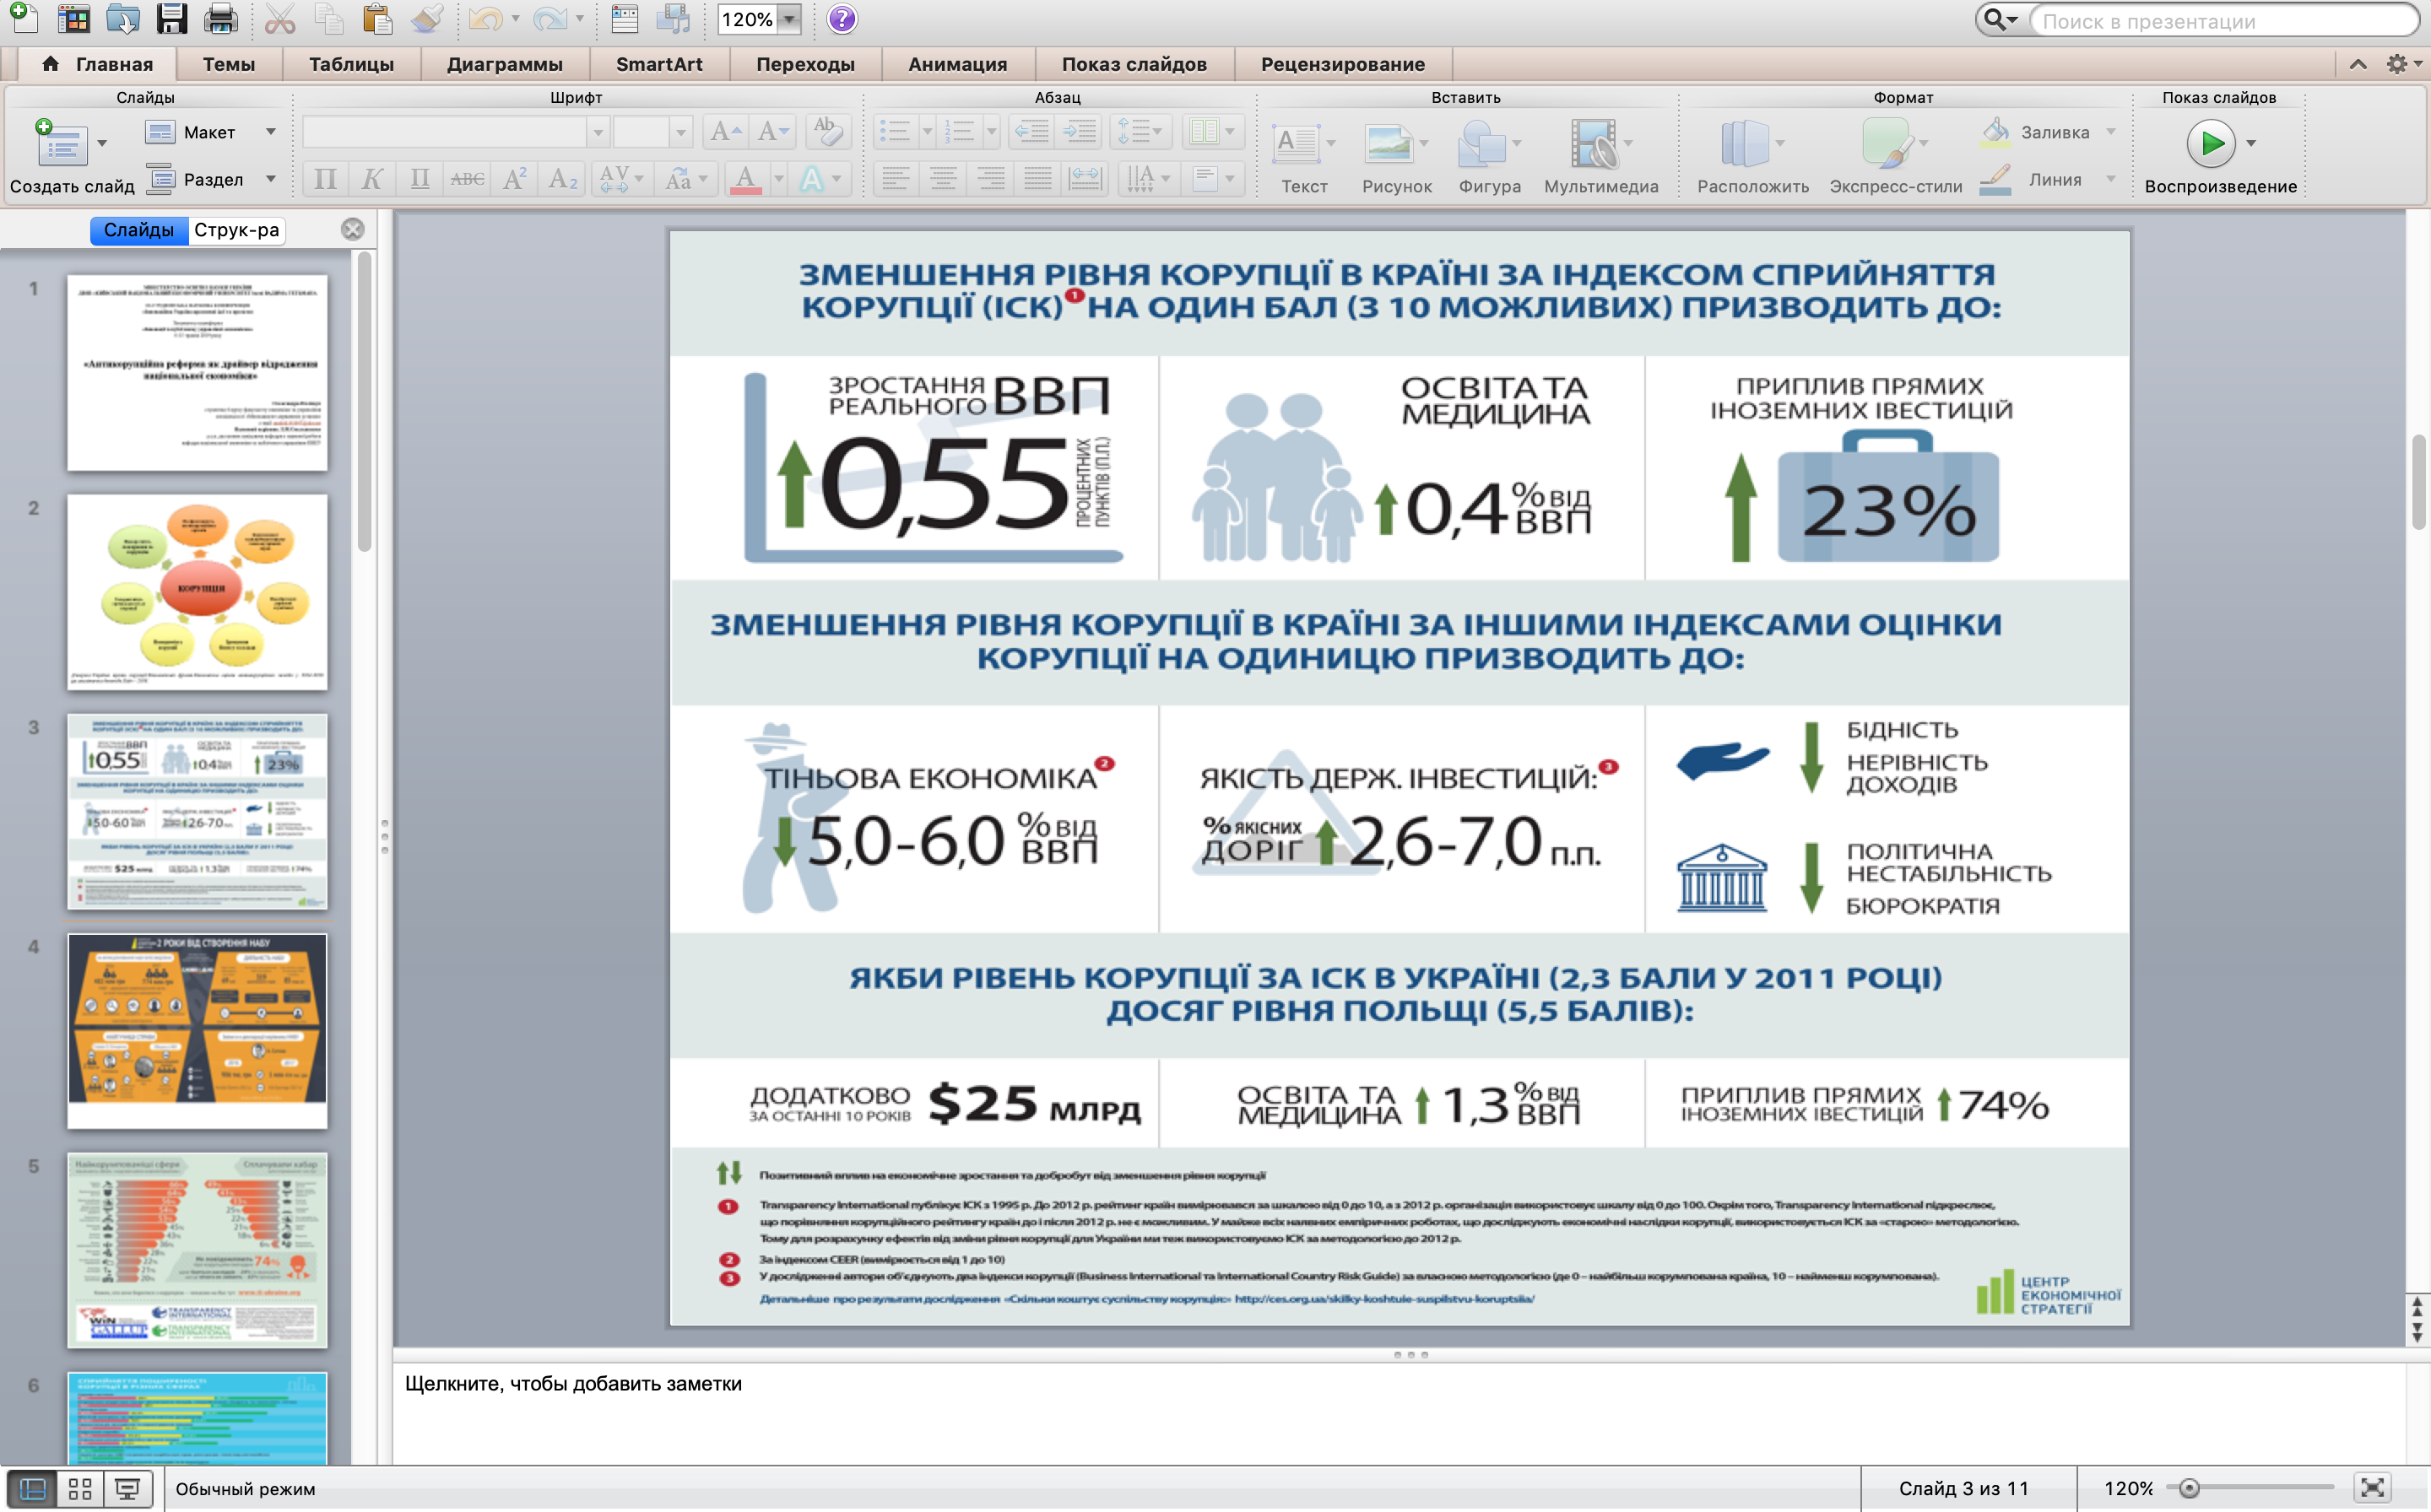Select slide 4 thumbnail in panel
The height and width of the screenshot is (1512, 2431).
[197, 1031]
